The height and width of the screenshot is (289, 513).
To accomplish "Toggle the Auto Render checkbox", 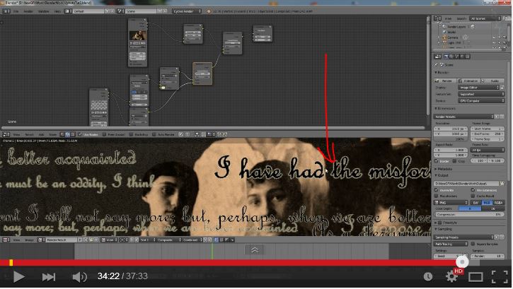I will point(154,134).
